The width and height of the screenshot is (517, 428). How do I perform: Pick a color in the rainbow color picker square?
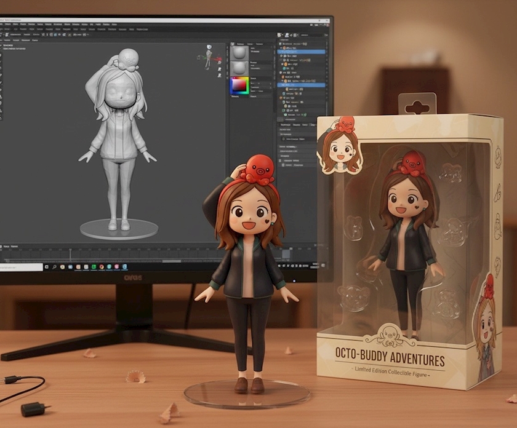pos(239,85)
